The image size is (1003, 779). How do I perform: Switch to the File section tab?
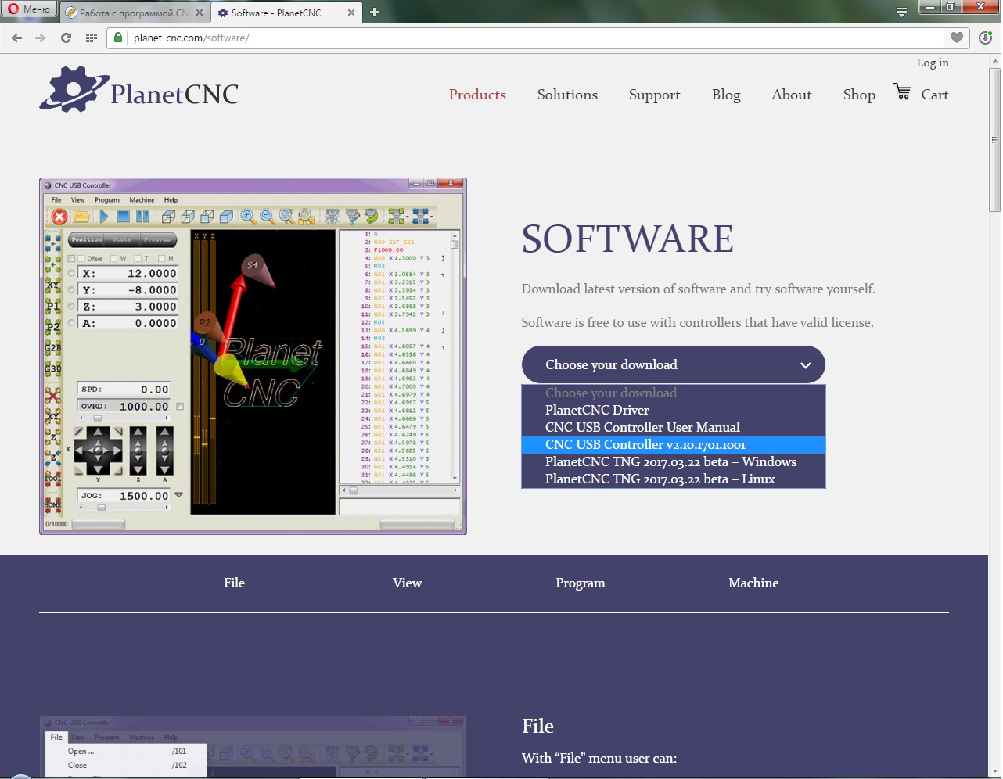click(234, 583)
